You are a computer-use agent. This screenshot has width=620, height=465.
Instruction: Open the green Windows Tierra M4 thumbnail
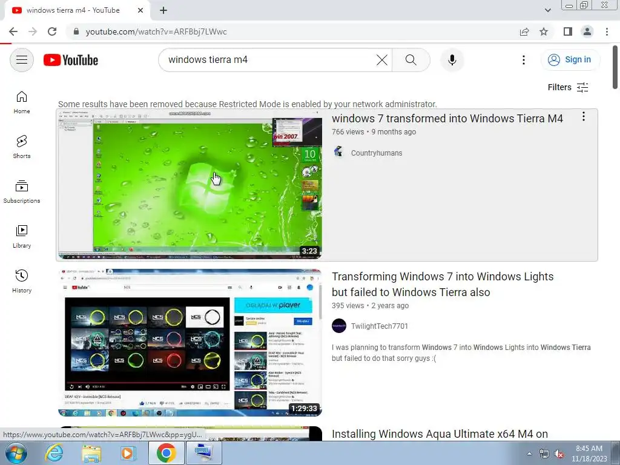(190, 185)
